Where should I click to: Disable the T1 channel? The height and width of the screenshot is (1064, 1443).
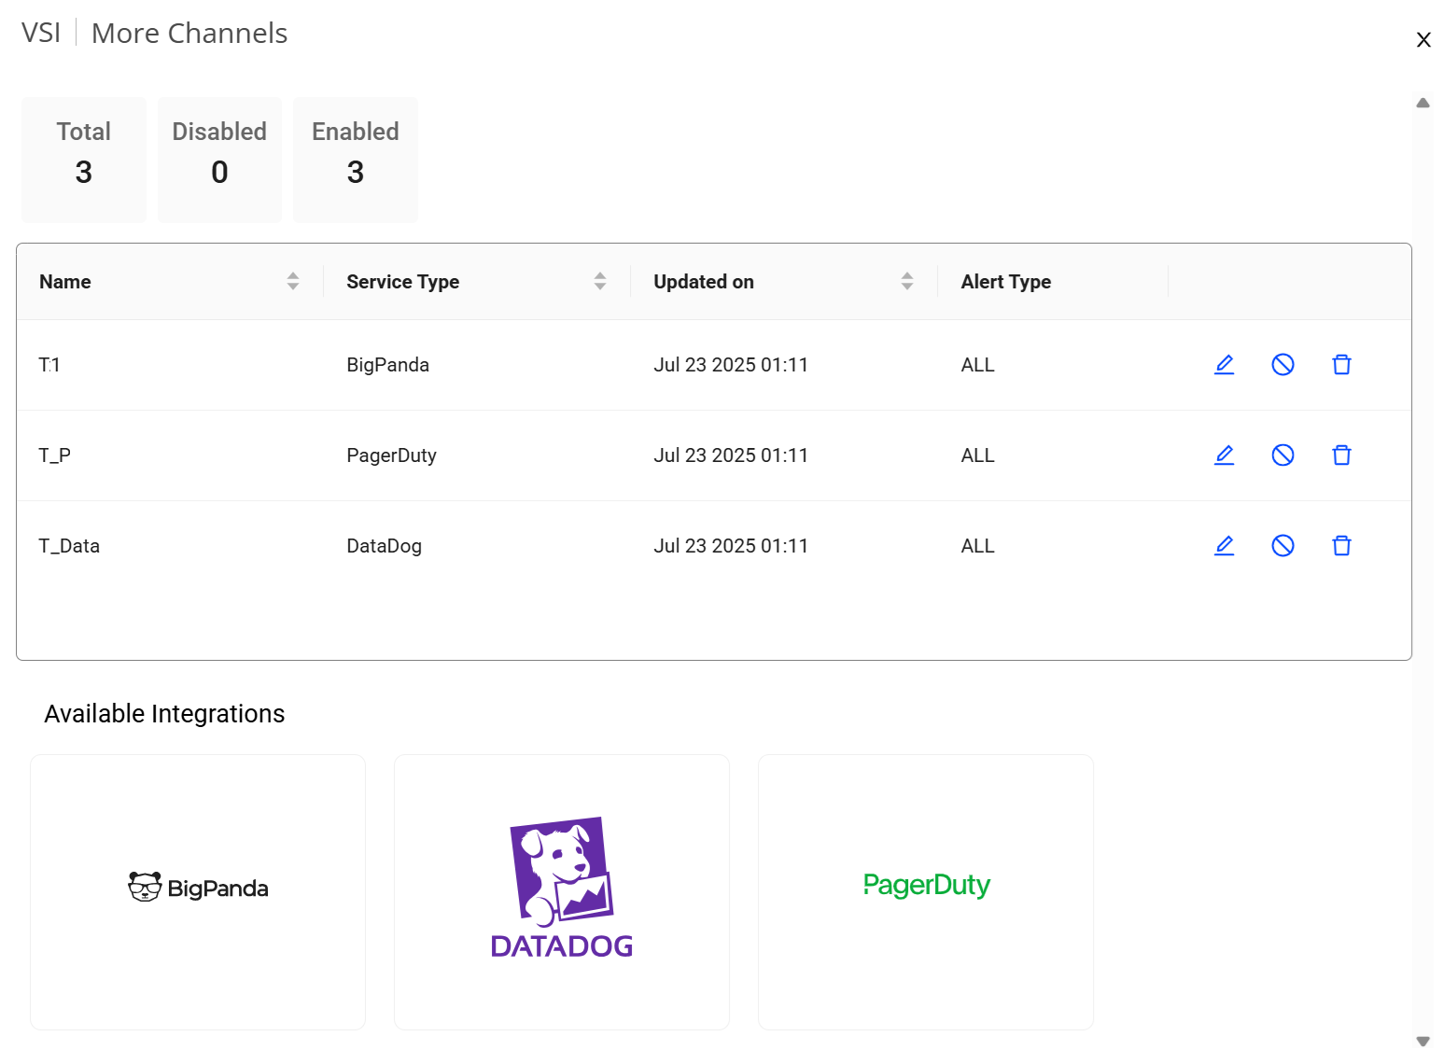click(x=1282, y=365)
